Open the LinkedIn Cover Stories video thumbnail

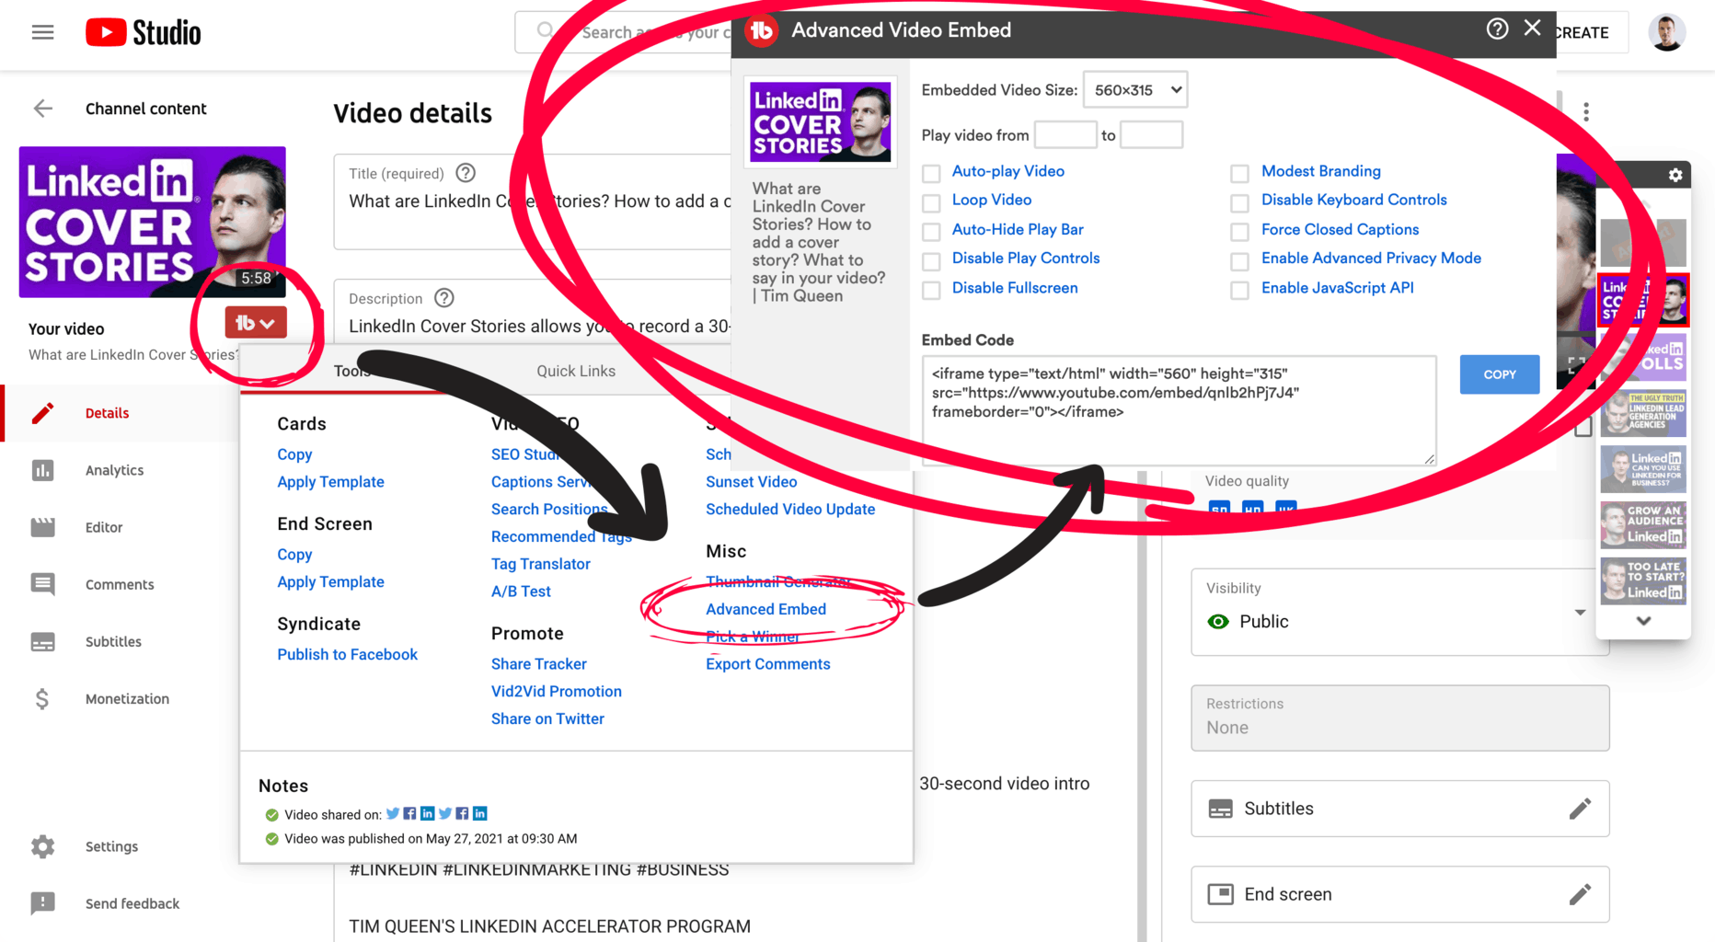click(x=152, y=222)
